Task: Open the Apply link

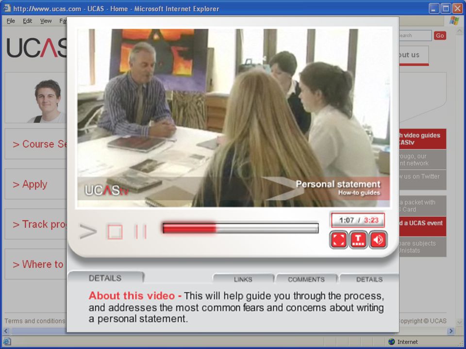Action: [x=36, y=184]
